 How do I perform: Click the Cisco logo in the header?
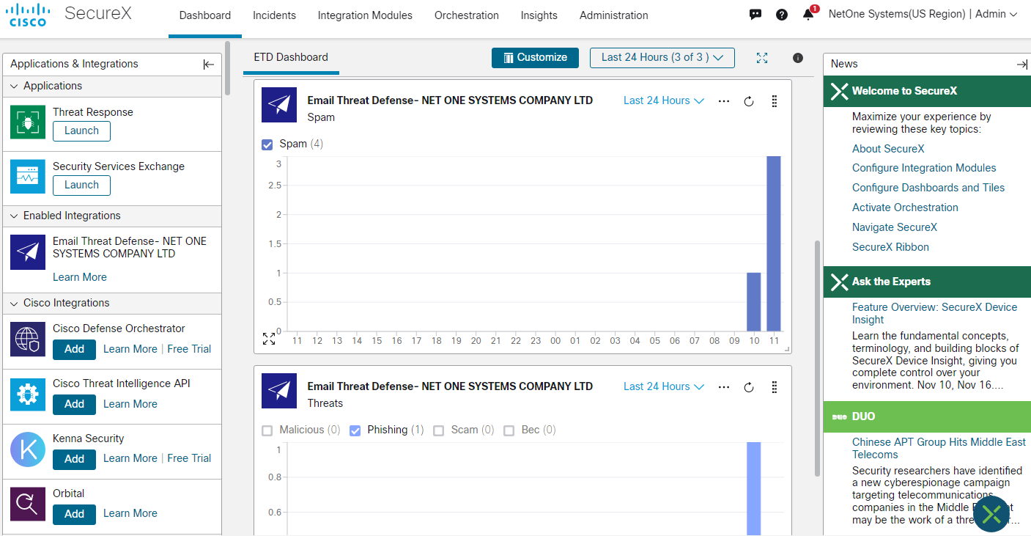[x=28, y=15]
